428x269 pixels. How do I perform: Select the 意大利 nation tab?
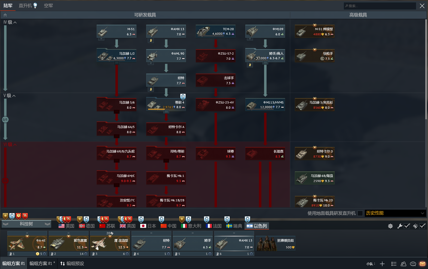(191, 226)
